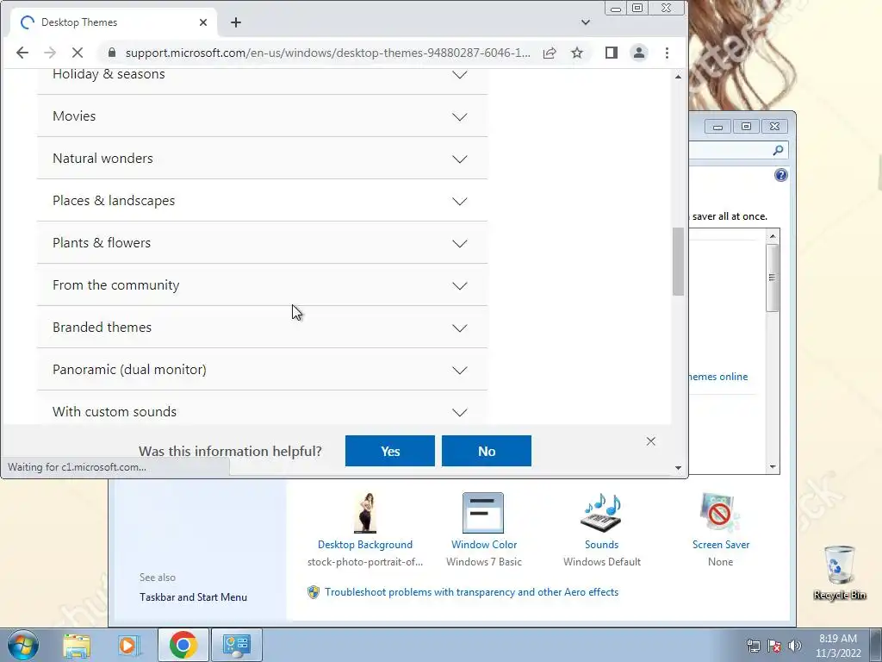
Task: Open the Windows Start menu
Action: (23, 645)
